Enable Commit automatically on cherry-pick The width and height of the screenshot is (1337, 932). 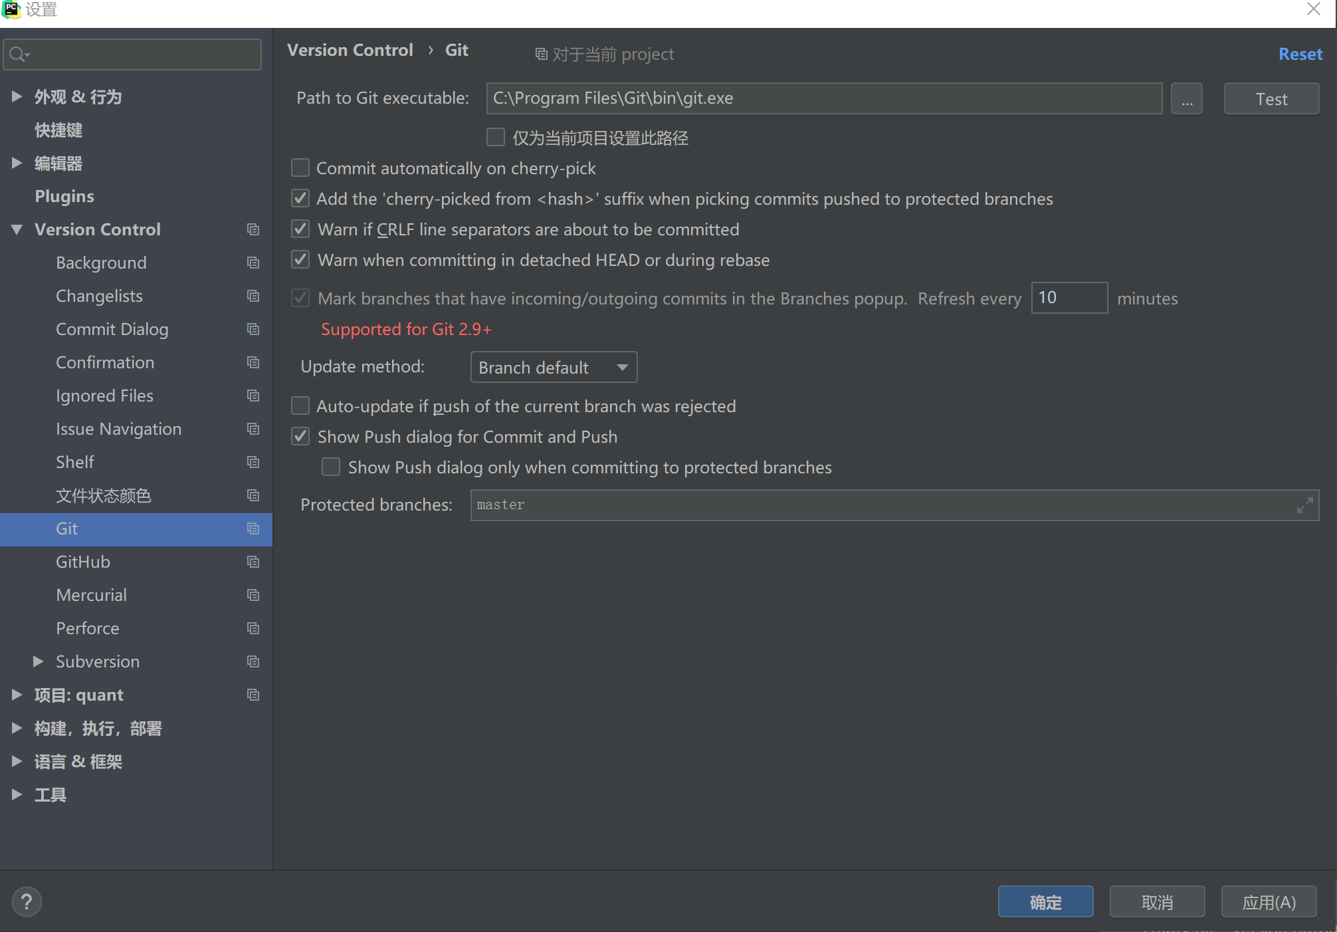pyautogui.click(x=300, y=168)
